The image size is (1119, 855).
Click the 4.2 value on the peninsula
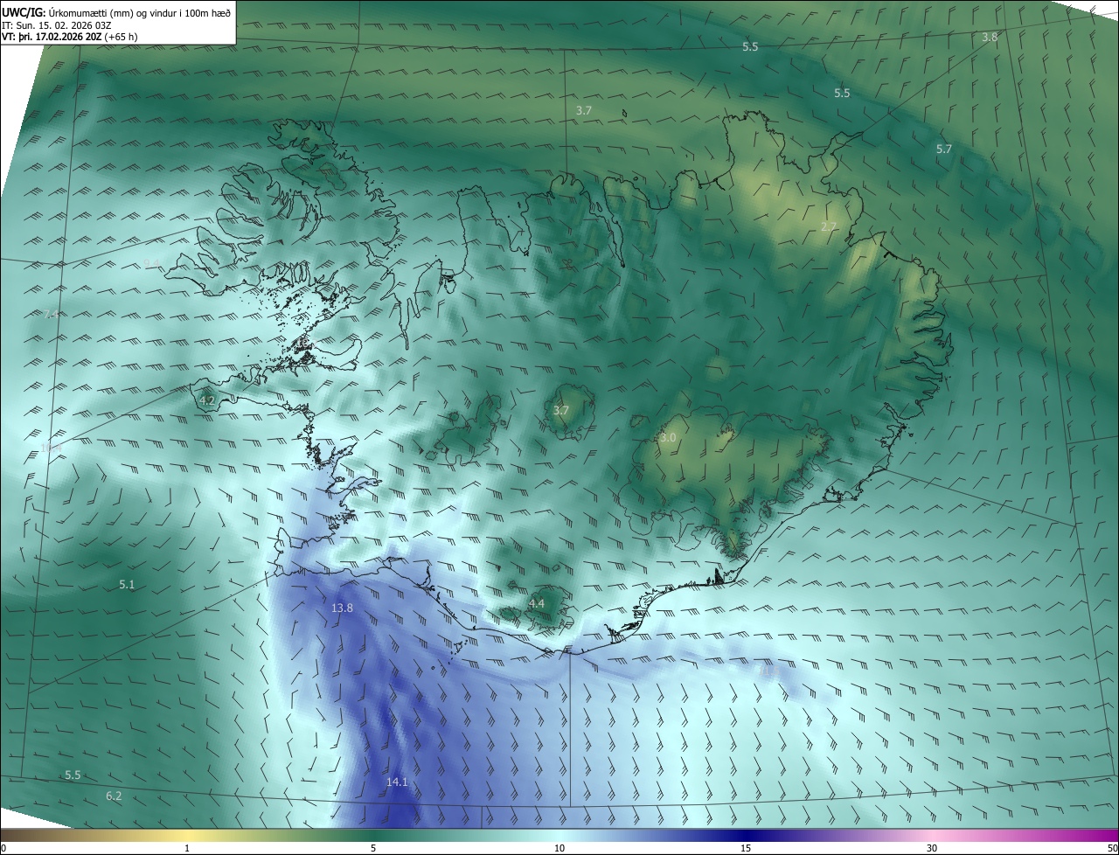(x=207, y=400)
